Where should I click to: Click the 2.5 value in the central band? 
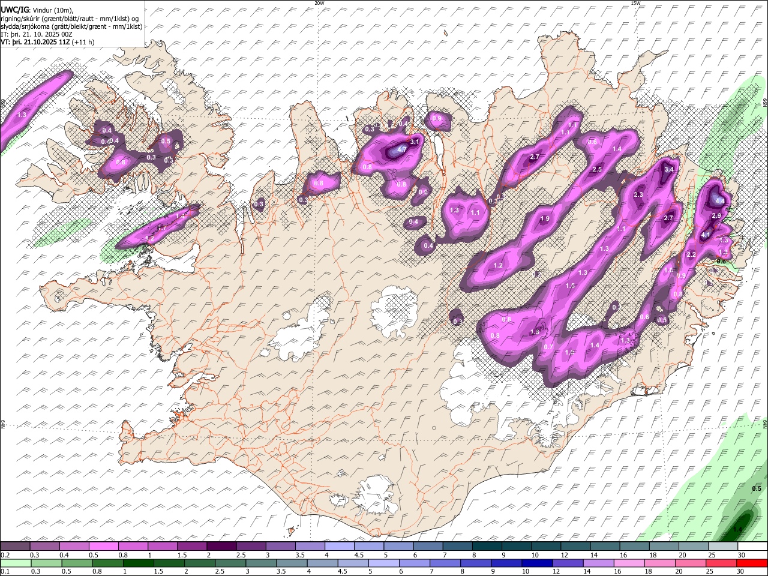597,170
